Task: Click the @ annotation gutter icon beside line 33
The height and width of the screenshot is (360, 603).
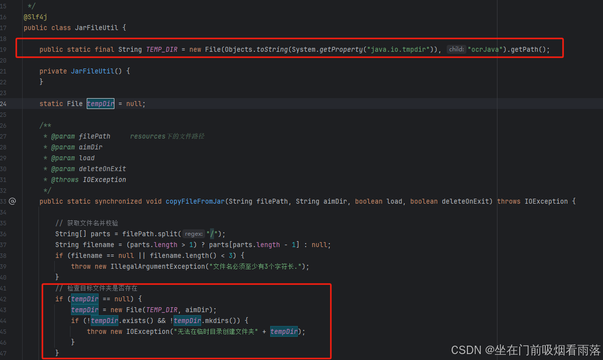Action: tap(12, 201)
